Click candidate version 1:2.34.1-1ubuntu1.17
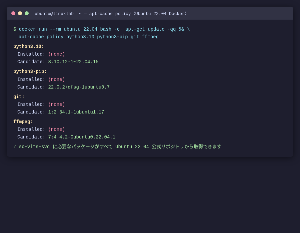This screenshot has width=300, height=233. (76, 112)
